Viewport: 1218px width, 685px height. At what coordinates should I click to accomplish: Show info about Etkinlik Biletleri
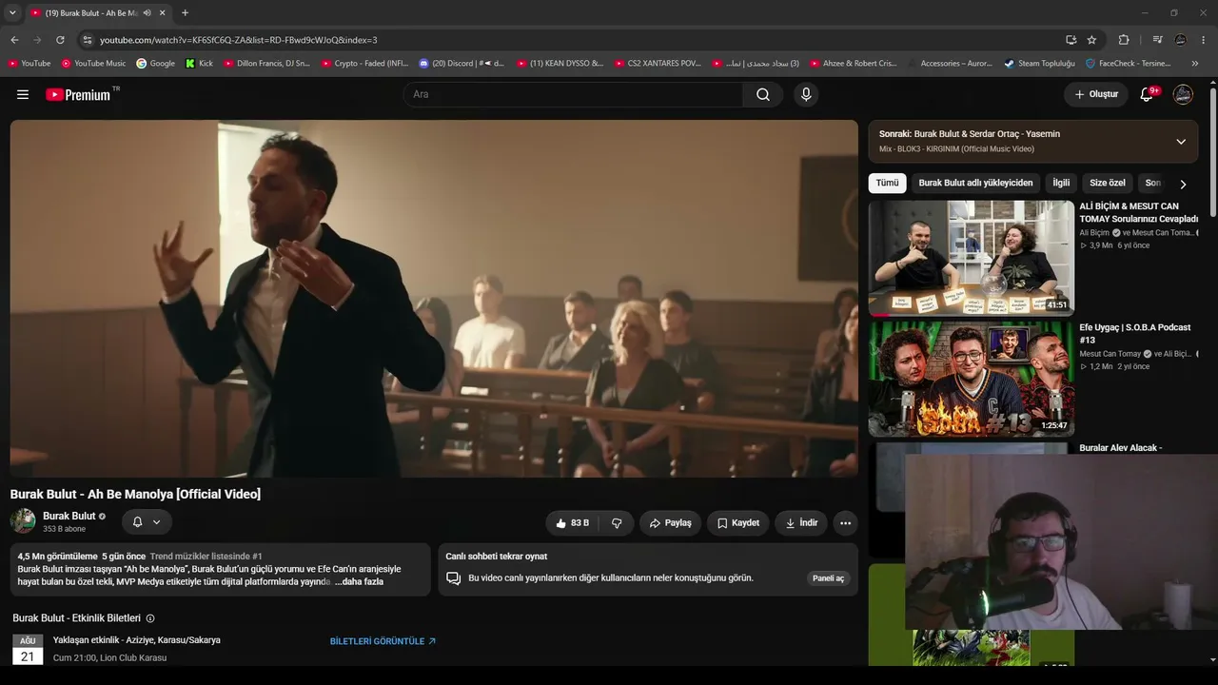pos(150,618)
